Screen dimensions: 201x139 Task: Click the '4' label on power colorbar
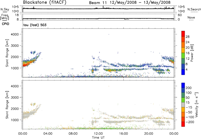187,69
